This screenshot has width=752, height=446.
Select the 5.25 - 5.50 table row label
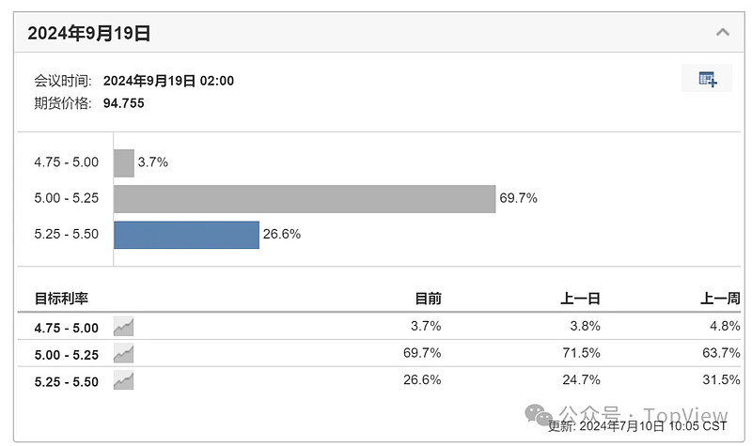(66, 381)
